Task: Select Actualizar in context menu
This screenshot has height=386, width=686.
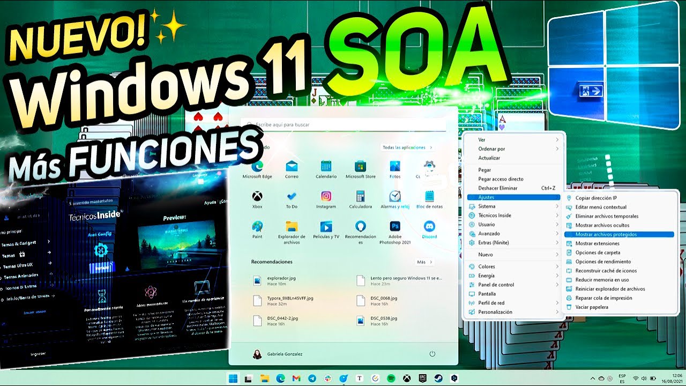Action: (x=513, y=158)
